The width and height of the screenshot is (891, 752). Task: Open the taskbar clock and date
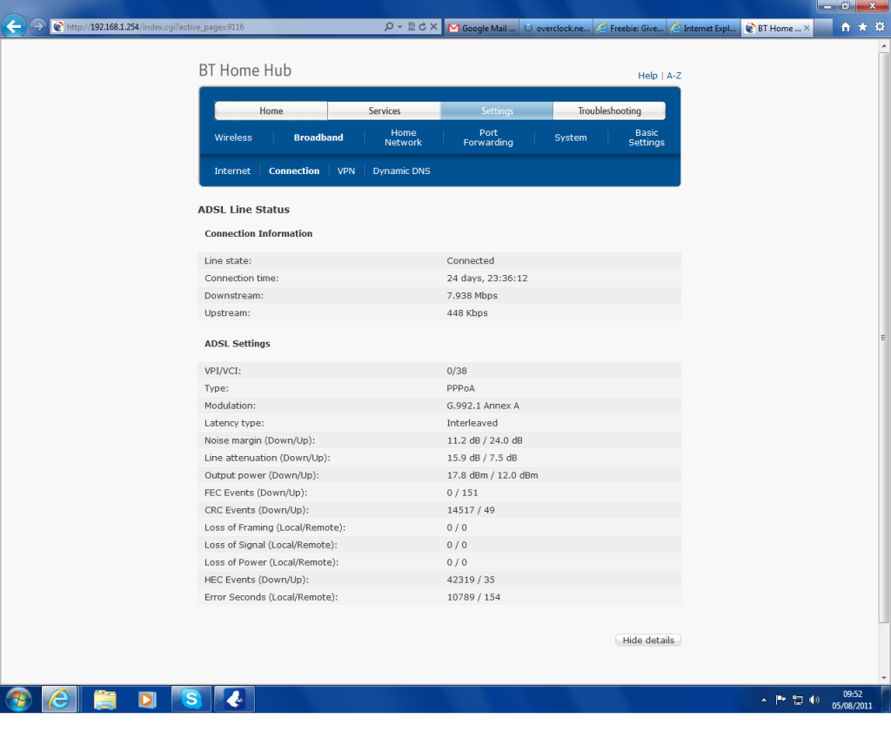click(x=852, y=700)
